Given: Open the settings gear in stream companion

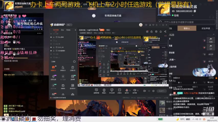Looking at the screenshot, I should coord(153,91).
